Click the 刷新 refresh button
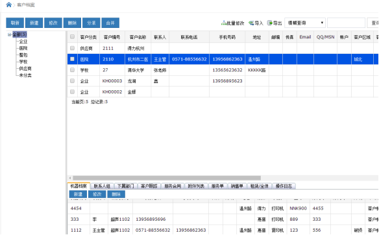 (x=15, y=23)
